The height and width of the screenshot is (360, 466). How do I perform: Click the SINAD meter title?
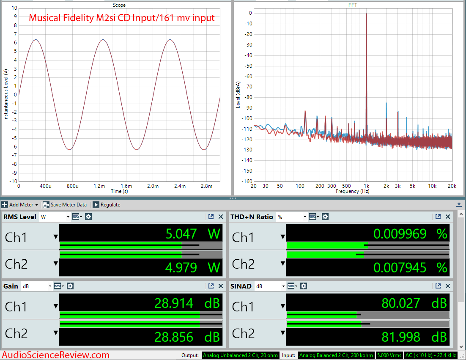[x=241, y=286]
